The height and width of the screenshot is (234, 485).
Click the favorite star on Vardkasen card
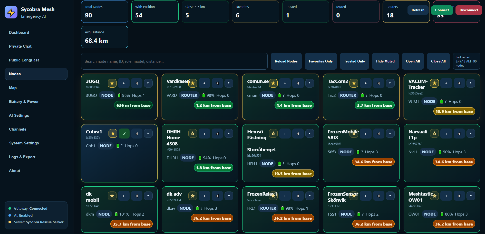(x=193, y=83)
